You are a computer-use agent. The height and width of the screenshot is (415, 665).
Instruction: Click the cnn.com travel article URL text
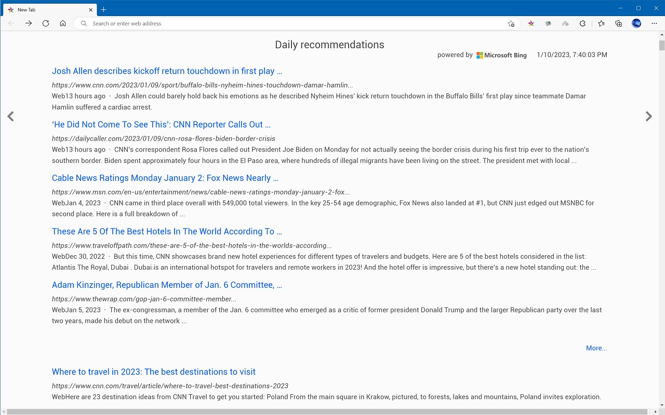(x=170, y=386)
